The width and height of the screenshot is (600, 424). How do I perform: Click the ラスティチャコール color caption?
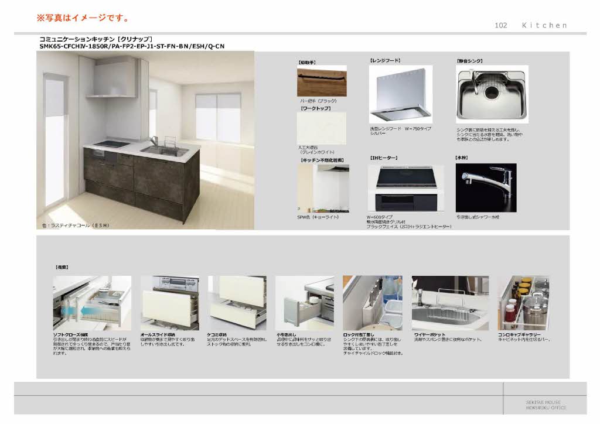(x=75, y=225)
